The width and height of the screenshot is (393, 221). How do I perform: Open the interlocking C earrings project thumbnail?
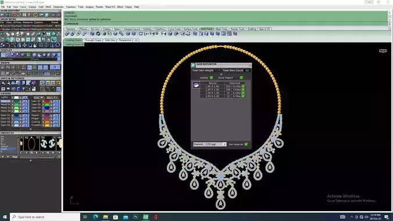coord(48,144)
